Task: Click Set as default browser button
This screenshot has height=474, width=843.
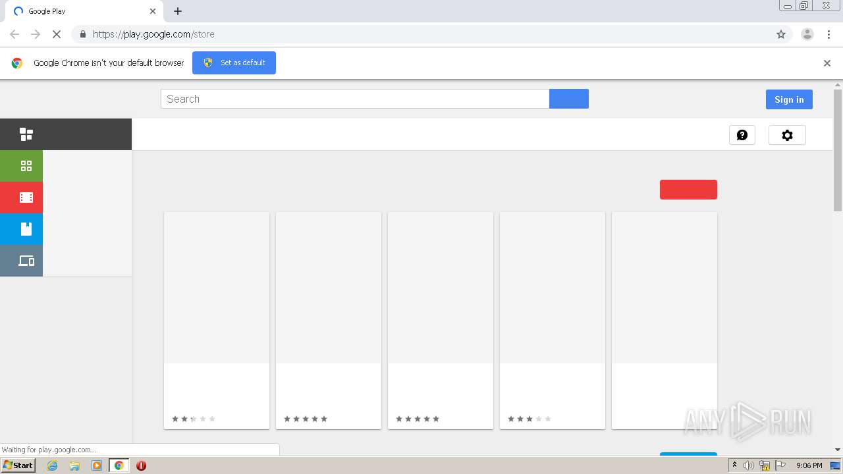Action: pyautogui.click(x=234, y=63)
